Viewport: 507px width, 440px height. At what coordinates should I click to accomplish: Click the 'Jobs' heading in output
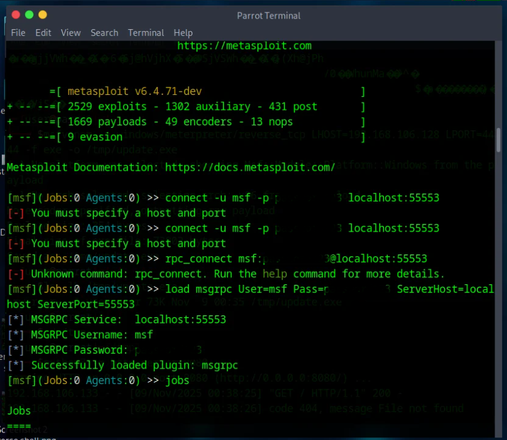(19, 411)
